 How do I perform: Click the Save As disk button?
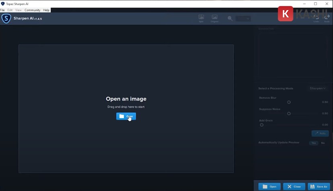tap(319, 187)
